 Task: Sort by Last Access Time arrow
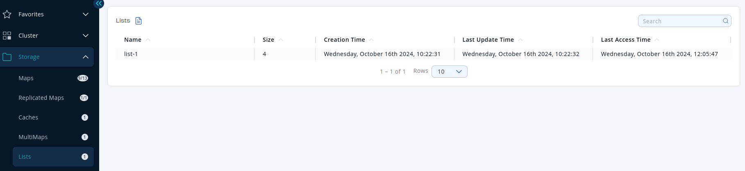pyautogui.click(x=657, y=40)
